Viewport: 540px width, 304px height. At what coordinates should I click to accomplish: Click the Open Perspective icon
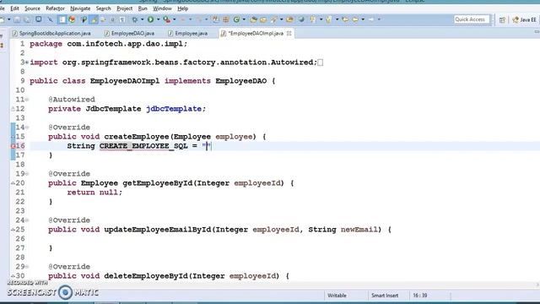[502, 20]
